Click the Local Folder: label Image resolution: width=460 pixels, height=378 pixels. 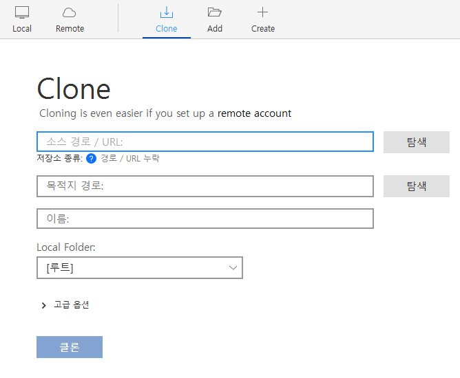(65, 247)
